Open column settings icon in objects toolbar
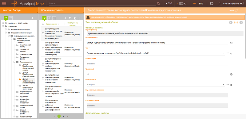Screen dimensions: 246x119 [75, 18]
